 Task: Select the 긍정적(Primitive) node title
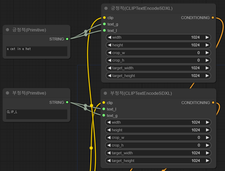[29, 30]
